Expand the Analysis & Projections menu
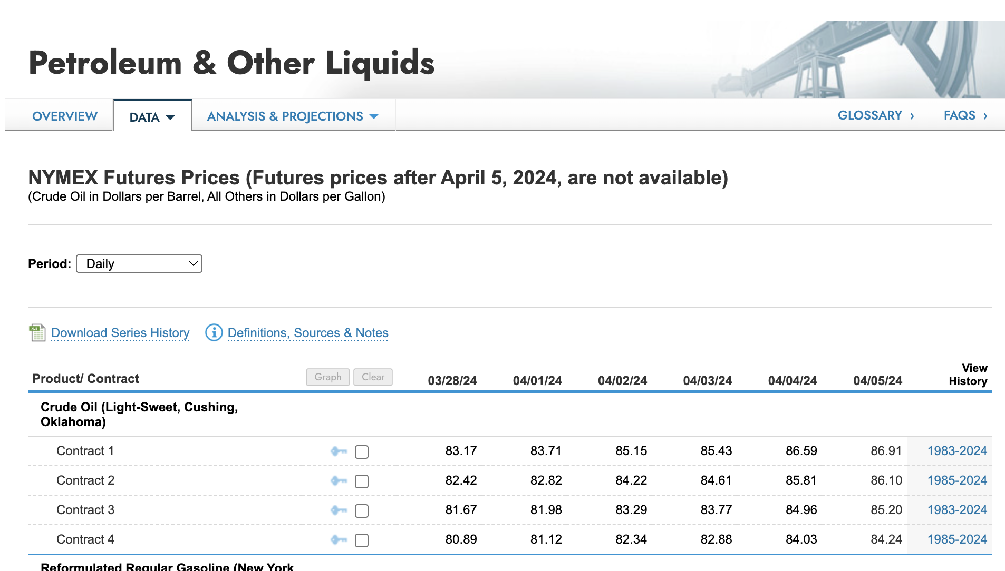 (x=293, y=116)
